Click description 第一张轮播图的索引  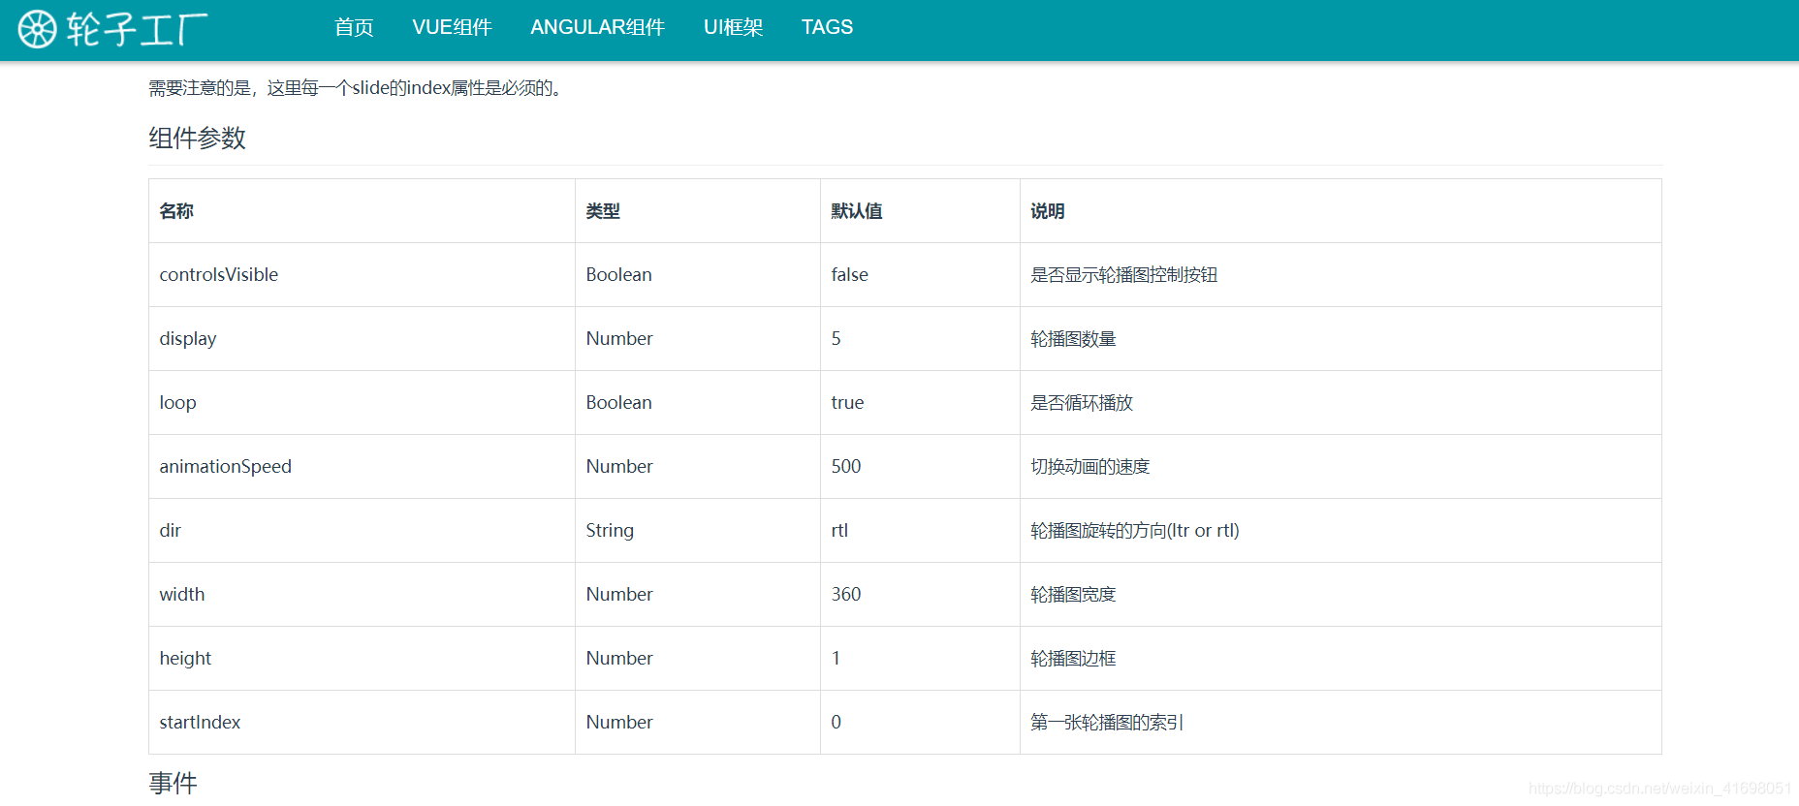pyautogui.click(x=1107, y=723)
